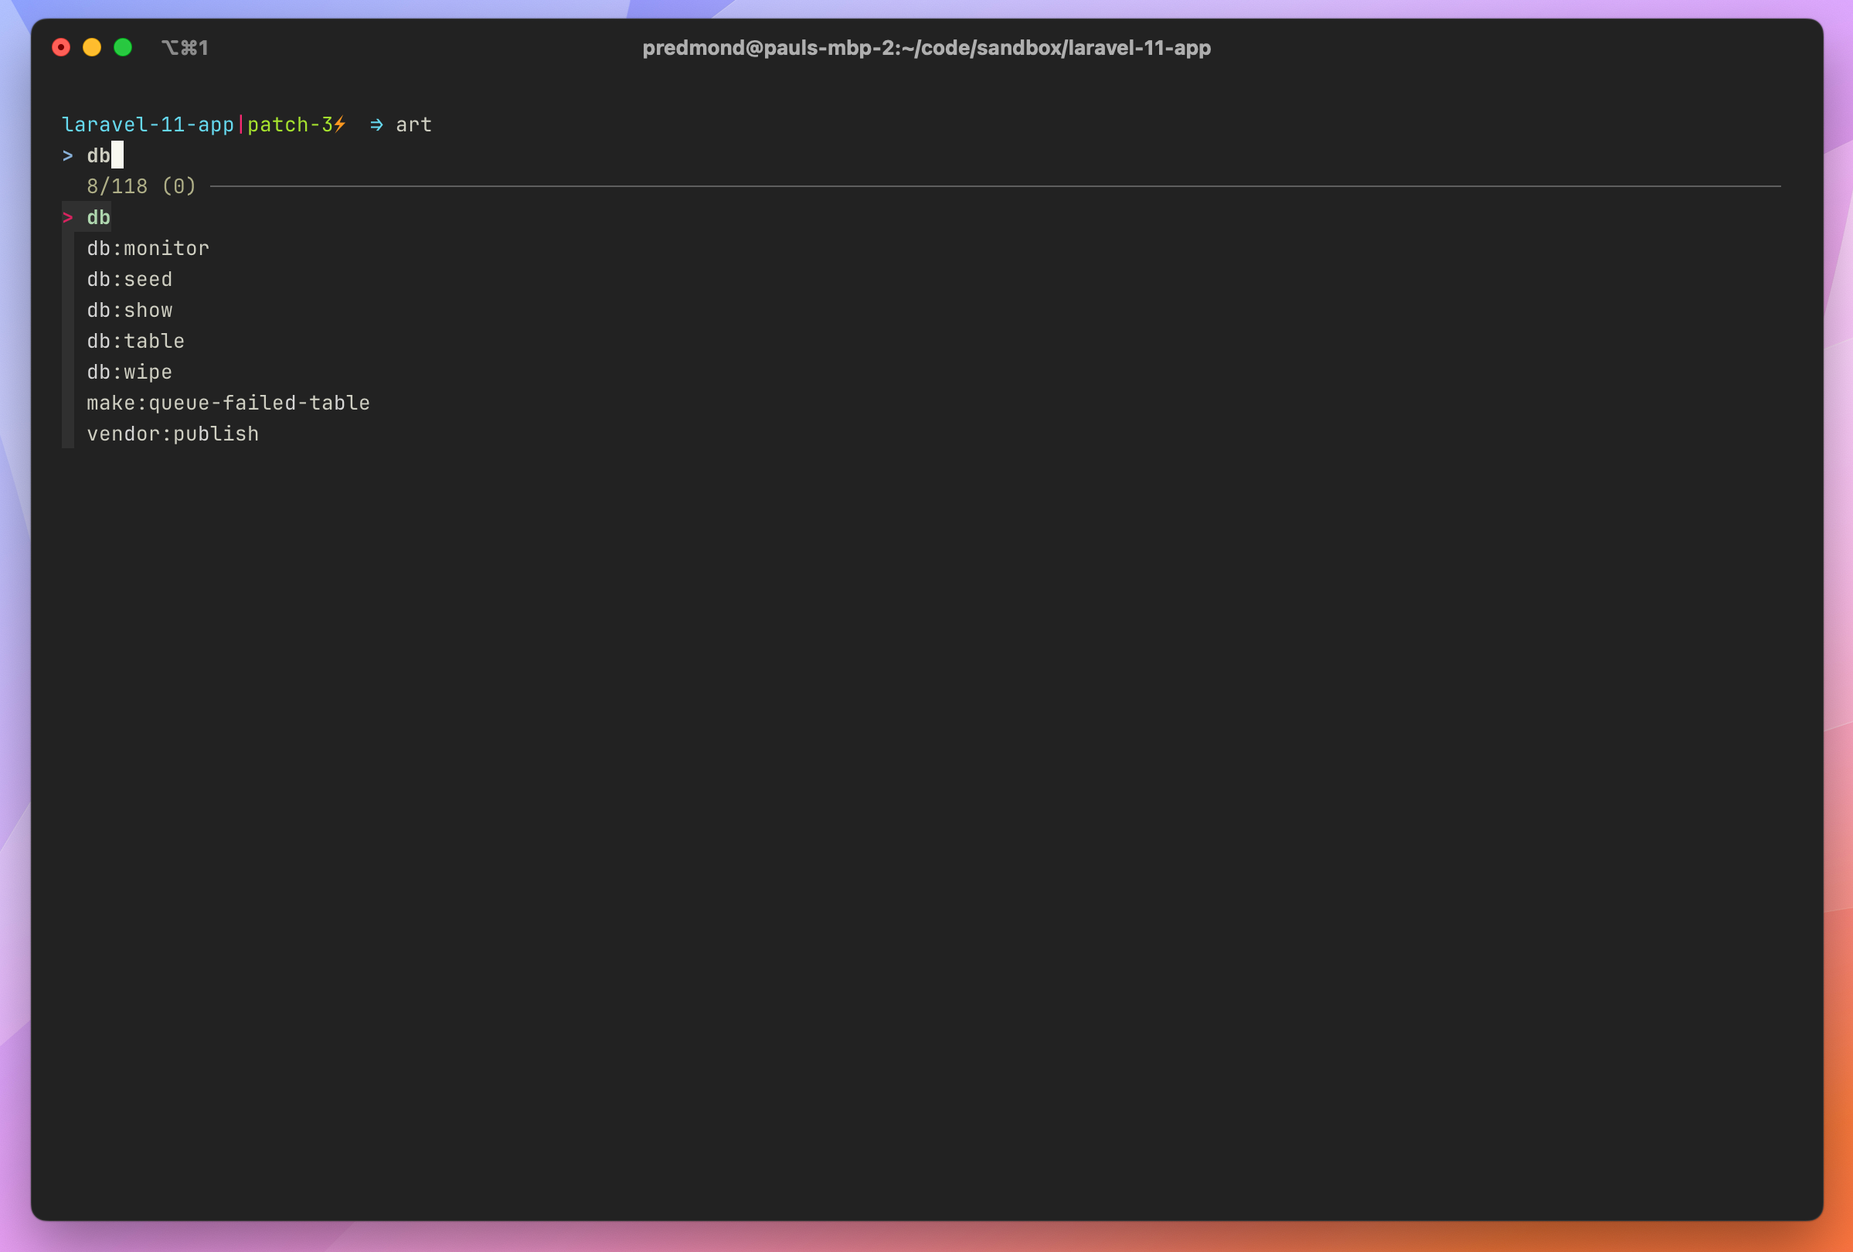1853x1252 pixels.
Task: Click the green zoom window button
Action: click(x=123, y=48)
